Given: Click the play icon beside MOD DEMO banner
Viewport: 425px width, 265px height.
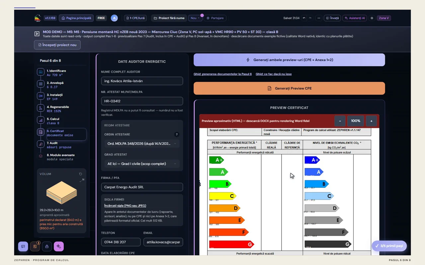Looking at the screenshot, I should point(37,34).
